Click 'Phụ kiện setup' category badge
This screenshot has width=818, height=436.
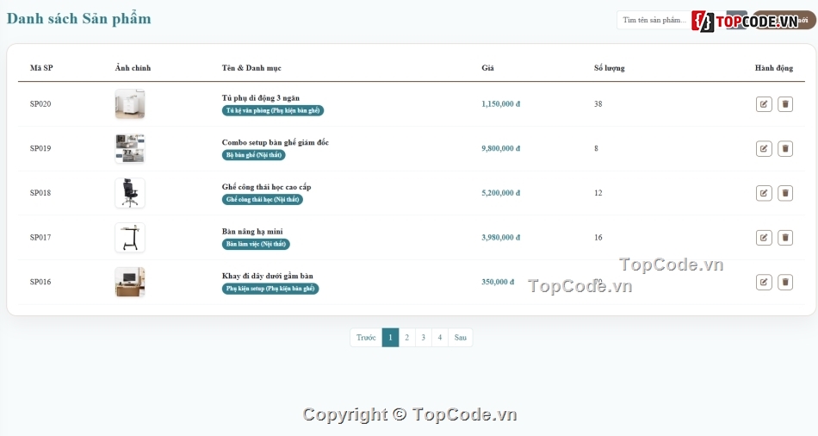[270, 289]
